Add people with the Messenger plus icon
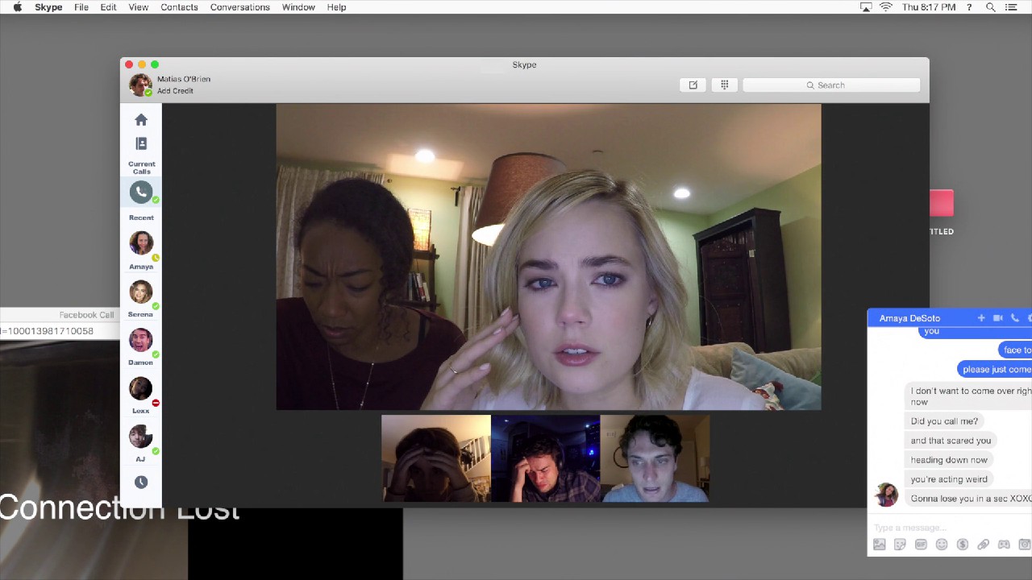 [981, 318]
